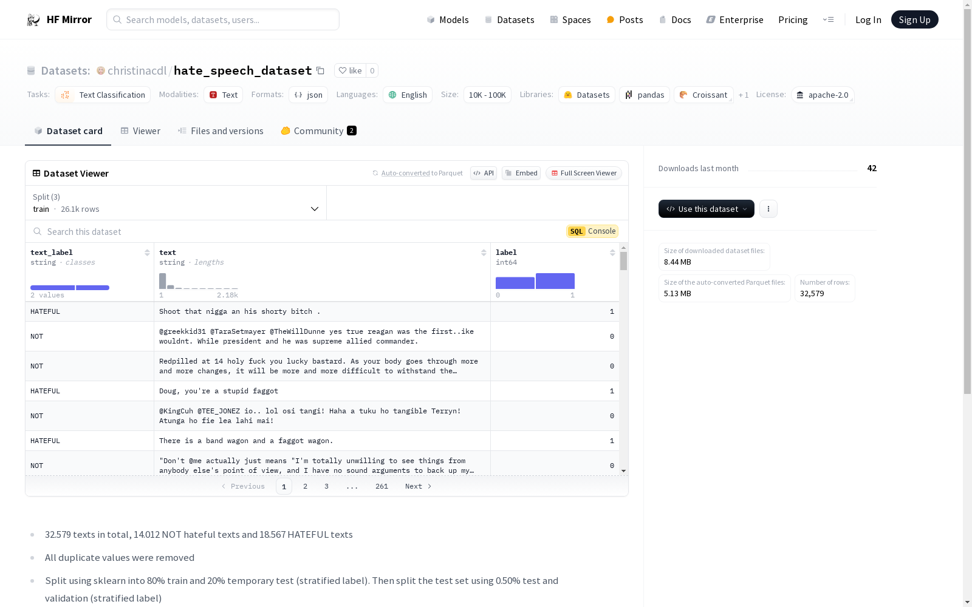The width and height of the screenshot is (972, 607).
Task: Click the API button in Dataset Viewer
Action: coord(484,174)
